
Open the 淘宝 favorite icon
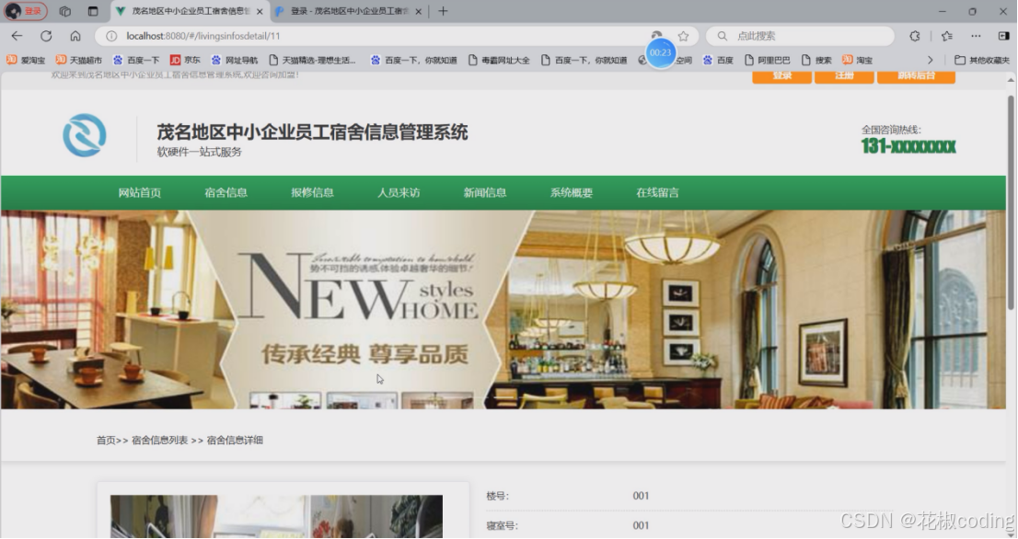(846, 60)
